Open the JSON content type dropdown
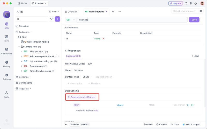Viewport: 207px width, 129px height. point(87,77)
